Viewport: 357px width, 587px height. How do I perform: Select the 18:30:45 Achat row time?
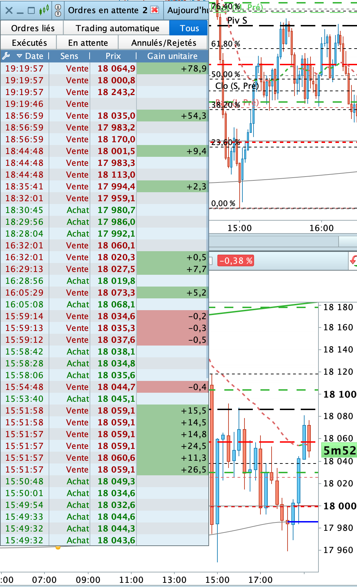(24, 210)
